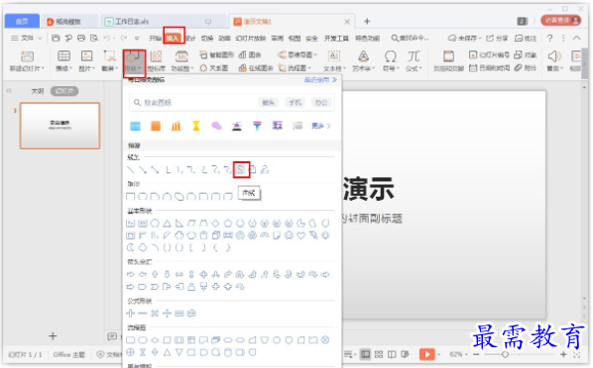Toggle the slide sorter view in status bar
Screen dimensions: 593x368
[379, 354]
